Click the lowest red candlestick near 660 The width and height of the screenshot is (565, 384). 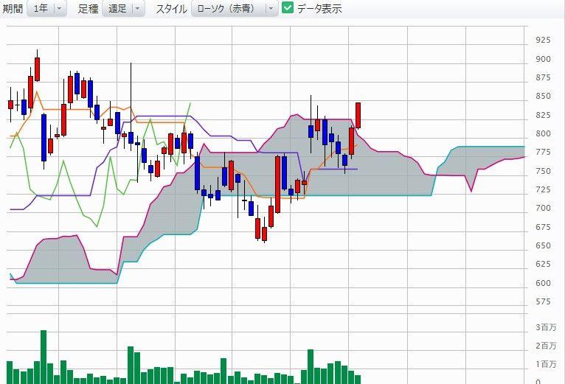coord(265,234)
